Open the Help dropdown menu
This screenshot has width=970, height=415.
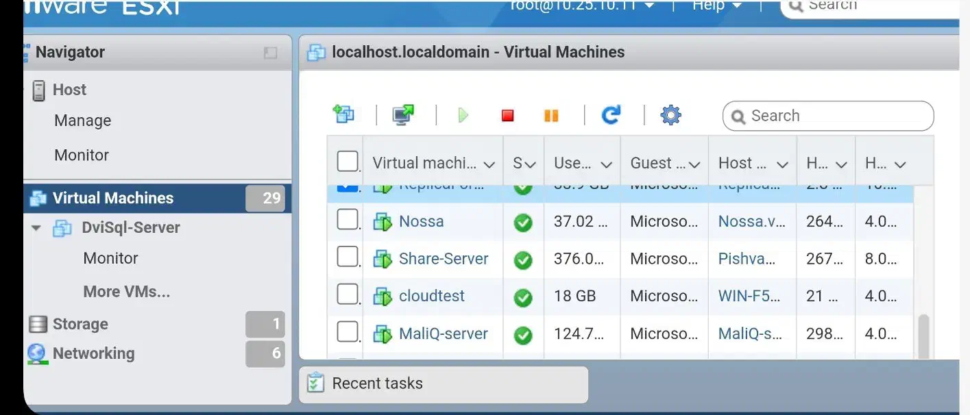[x=717, y=5]
